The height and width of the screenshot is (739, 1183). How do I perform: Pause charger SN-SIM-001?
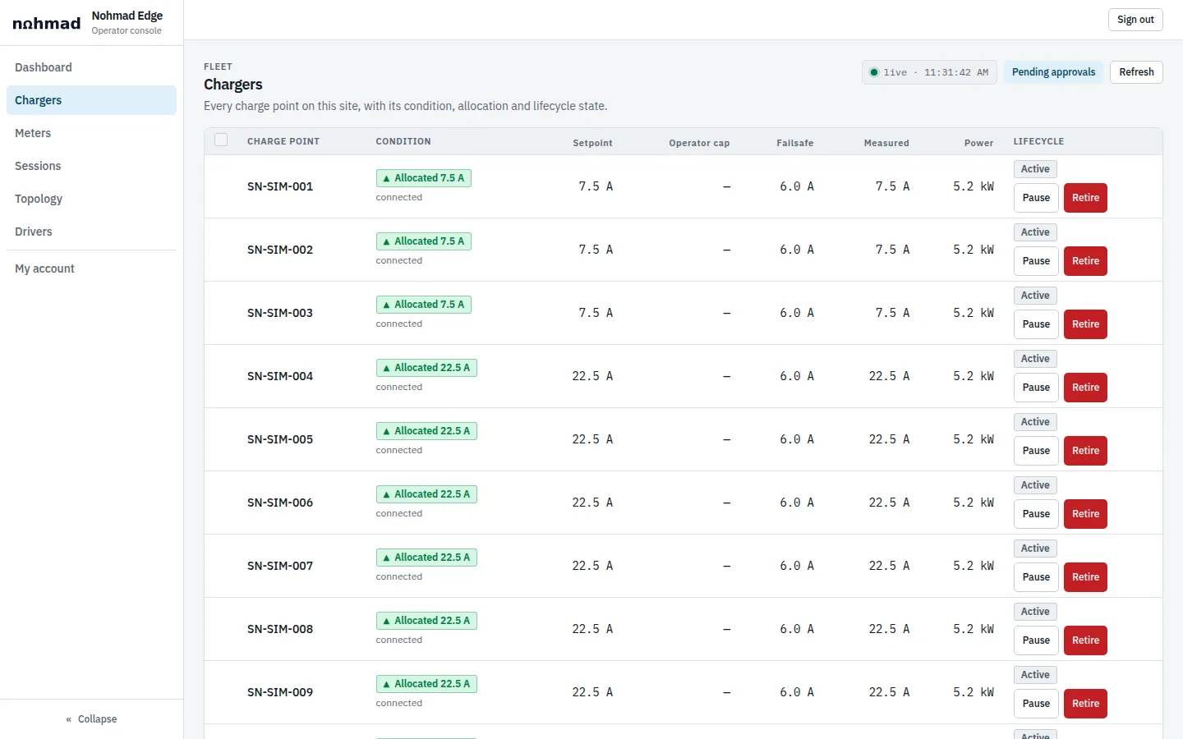pos(1036,198)
